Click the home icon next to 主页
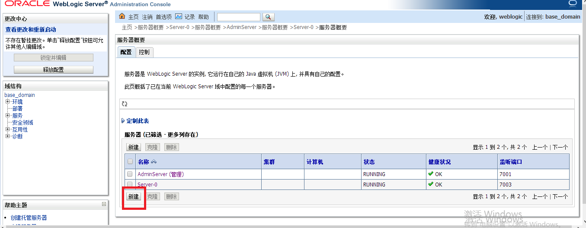586x228 pixels. [122, 16]
